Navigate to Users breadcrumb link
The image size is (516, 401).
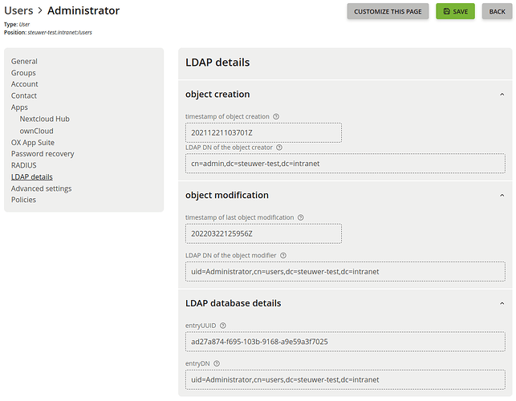point(18,11)
